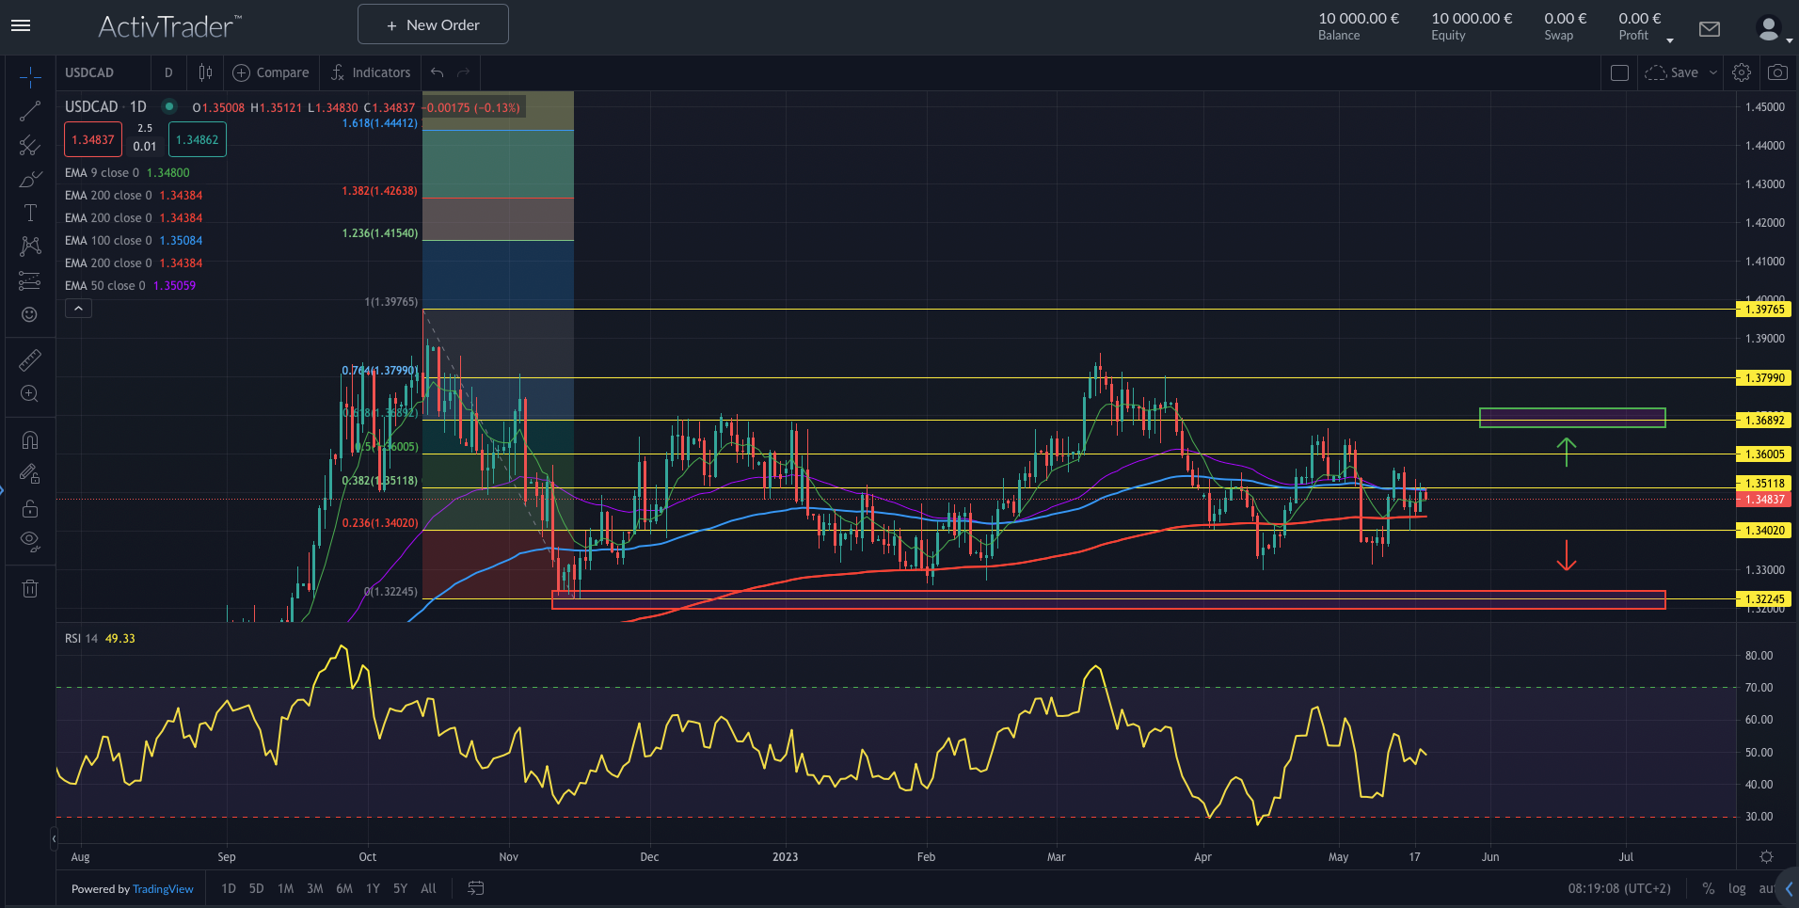Screen dimensions: 1799x908
Task: Remove all drawings with the trash icon
Action: pyautogui.click(x=30, y=588)
